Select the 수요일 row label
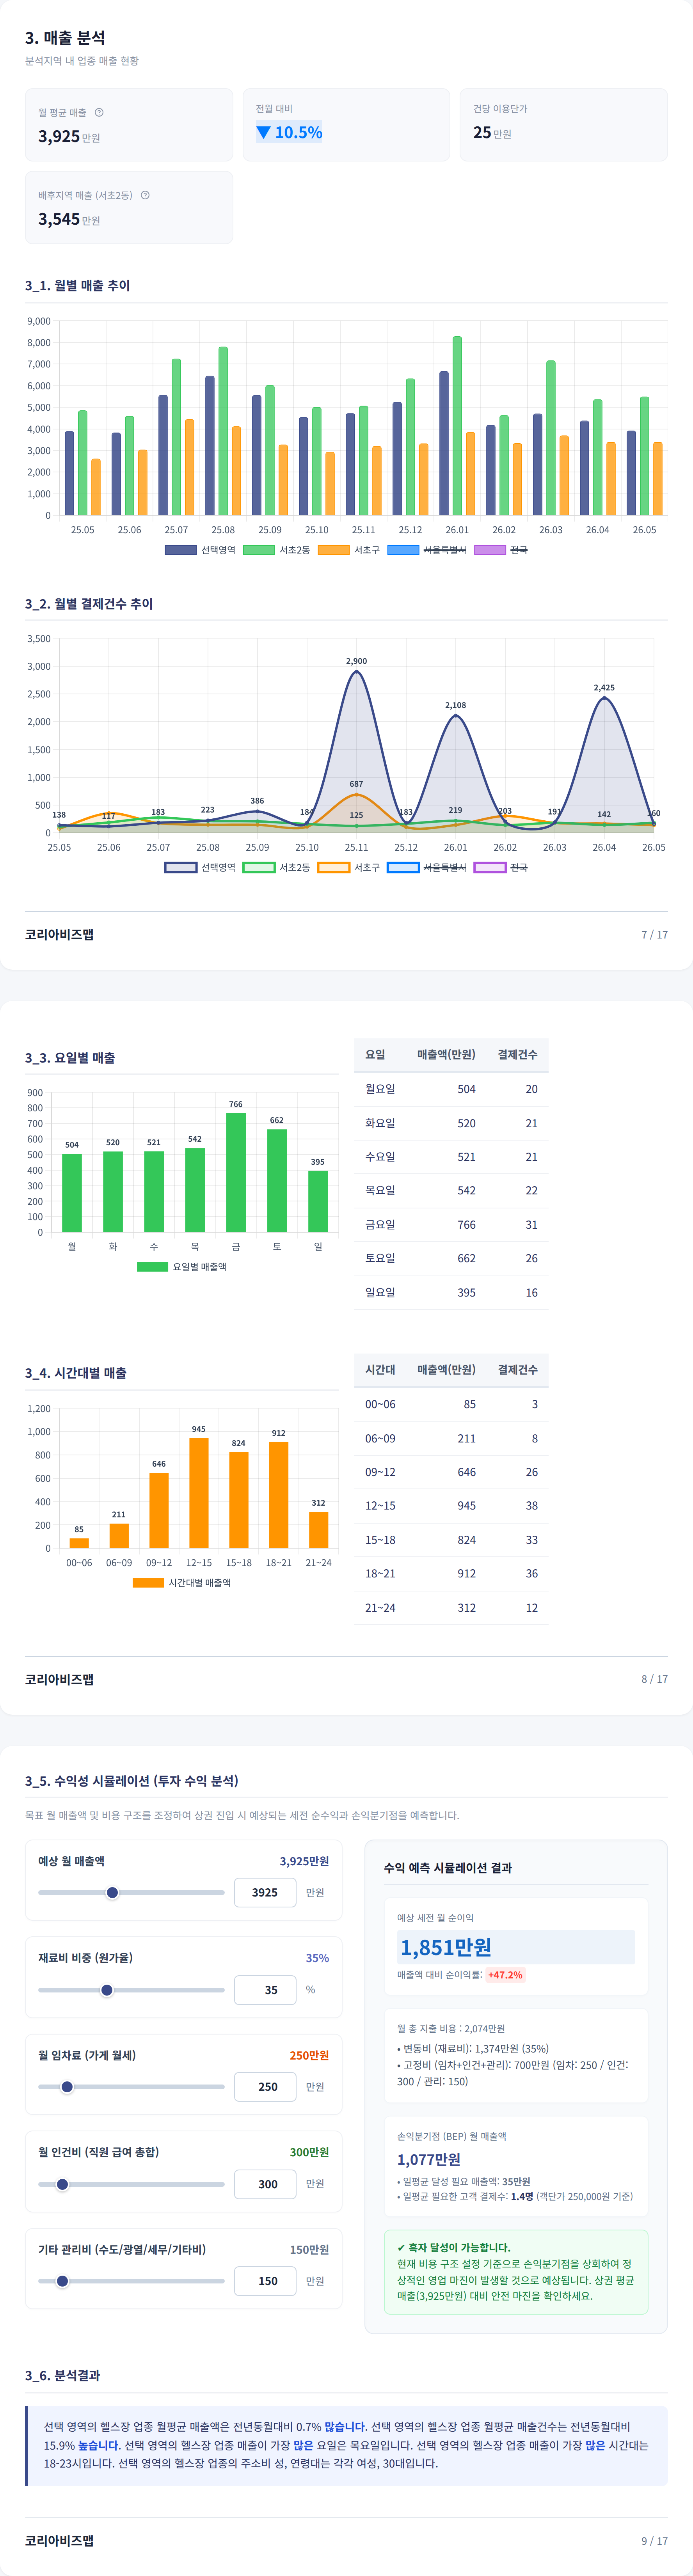The height and width of the screenshot is (2576, 693). tap(380, 1157)
